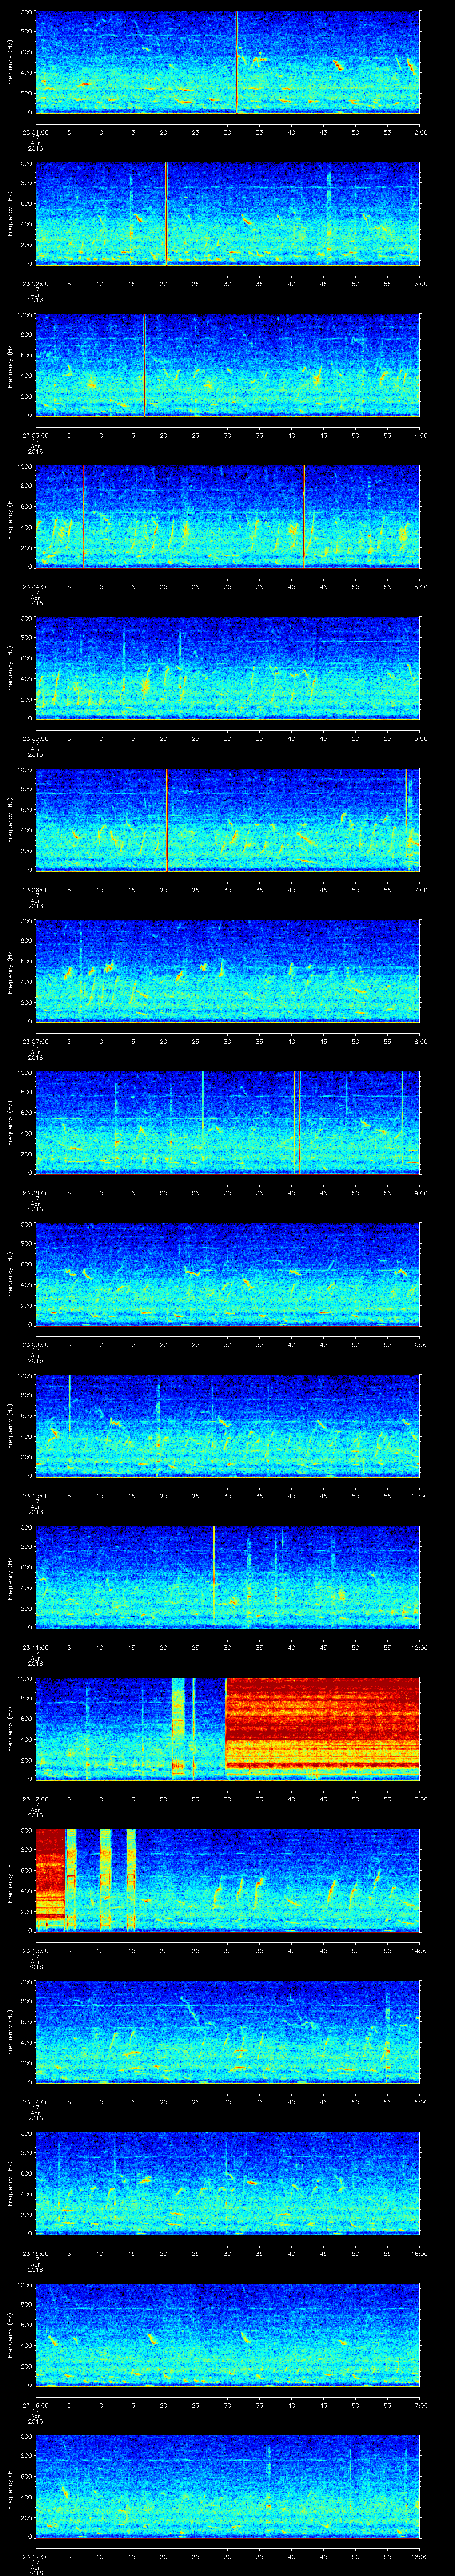This screenshot has width=455, height=2576.
Task: Click the red line near 42 seconds in the 23:04:00 panel
Action: (303, 516)
